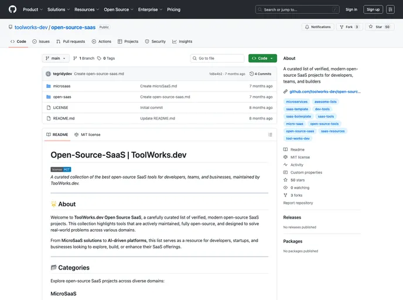
Task: View the 4 Commits history
Action: (260, 74)
